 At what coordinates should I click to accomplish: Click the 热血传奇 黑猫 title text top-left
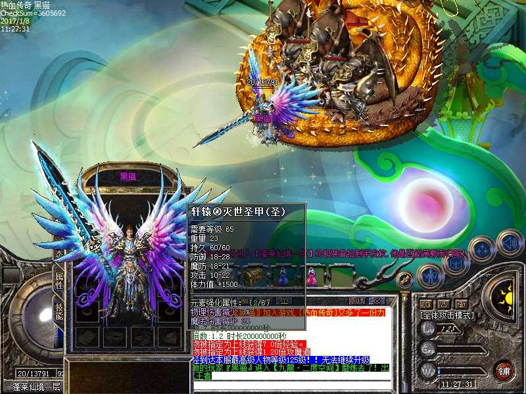click(x=25, y=5)
